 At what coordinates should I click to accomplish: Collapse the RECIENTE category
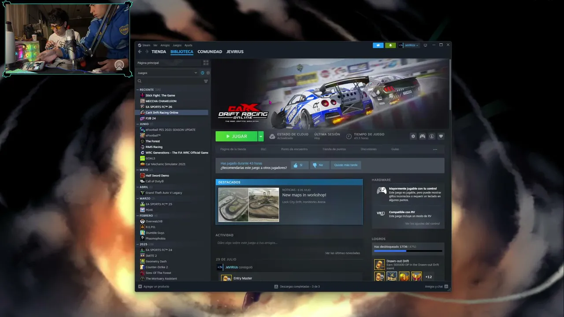[x=137, y=90]
